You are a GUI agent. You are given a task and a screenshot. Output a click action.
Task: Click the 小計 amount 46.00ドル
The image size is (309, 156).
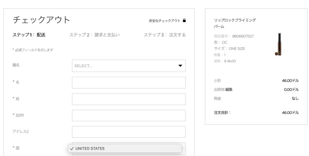pyautogui.click(x=290, y=81)
